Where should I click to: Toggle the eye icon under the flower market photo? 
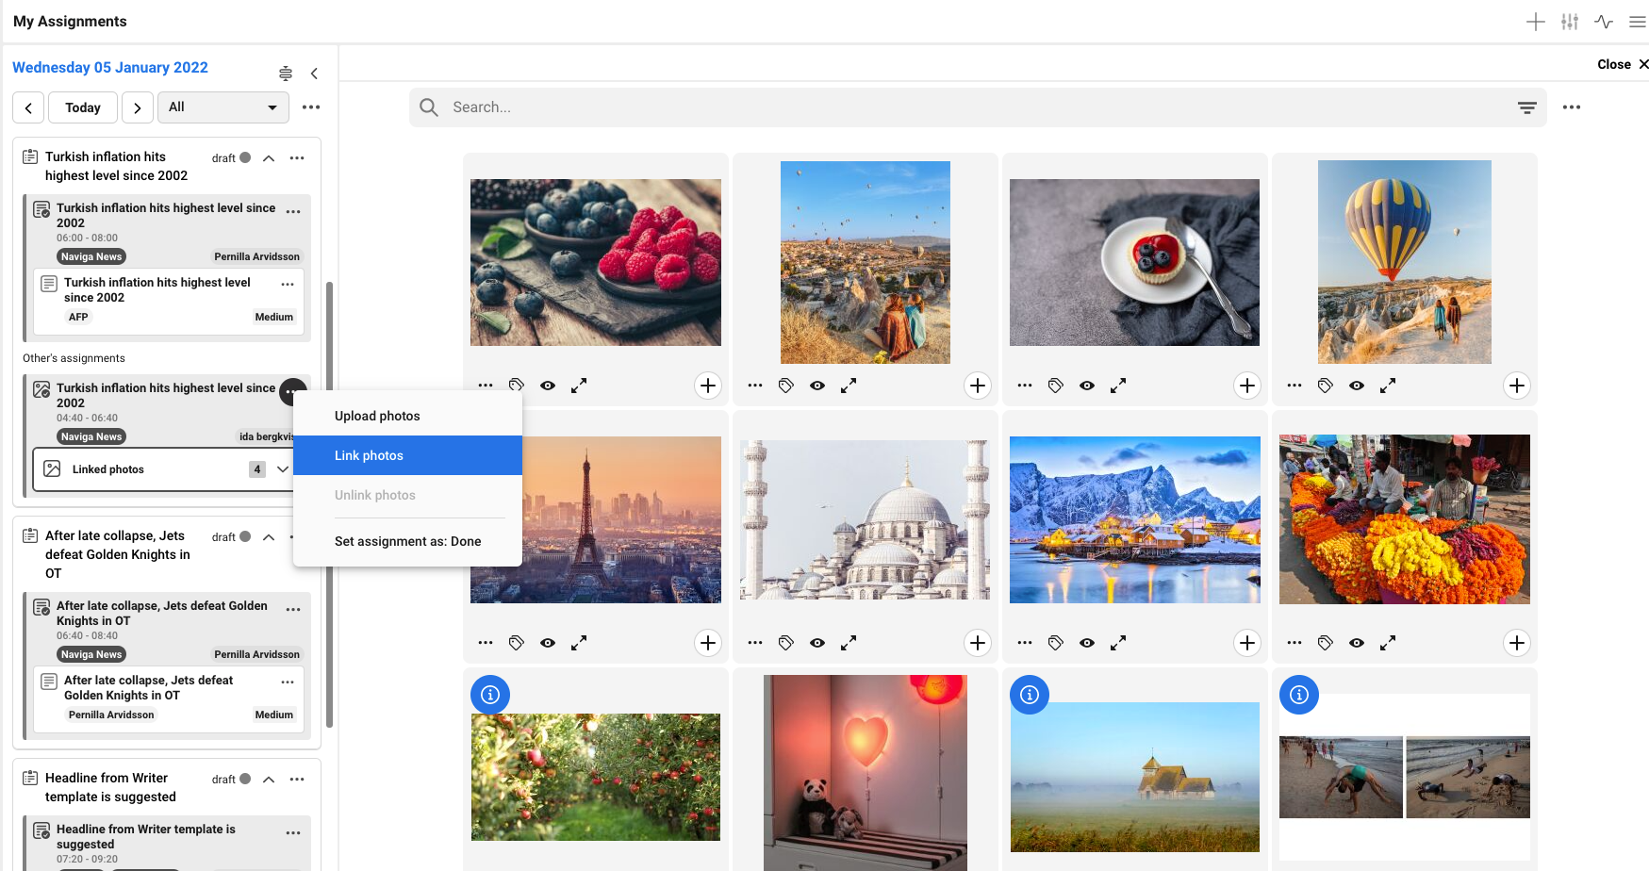(1356, 643)
